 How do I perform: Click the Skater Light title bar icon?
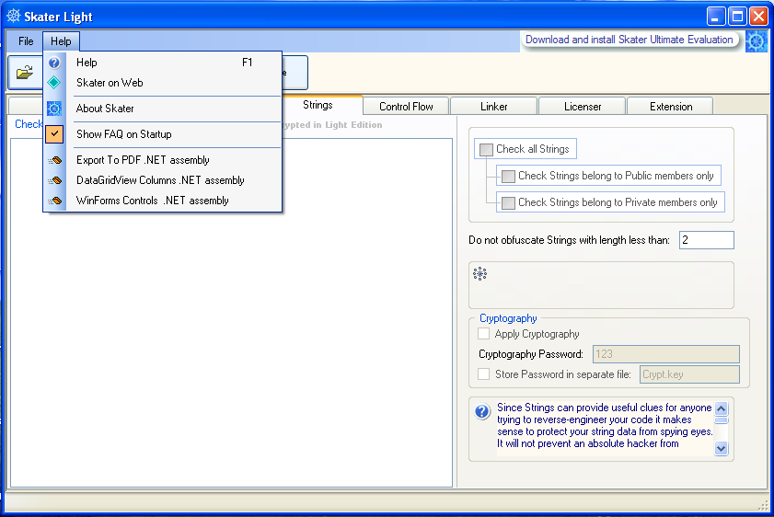(13, 16)
